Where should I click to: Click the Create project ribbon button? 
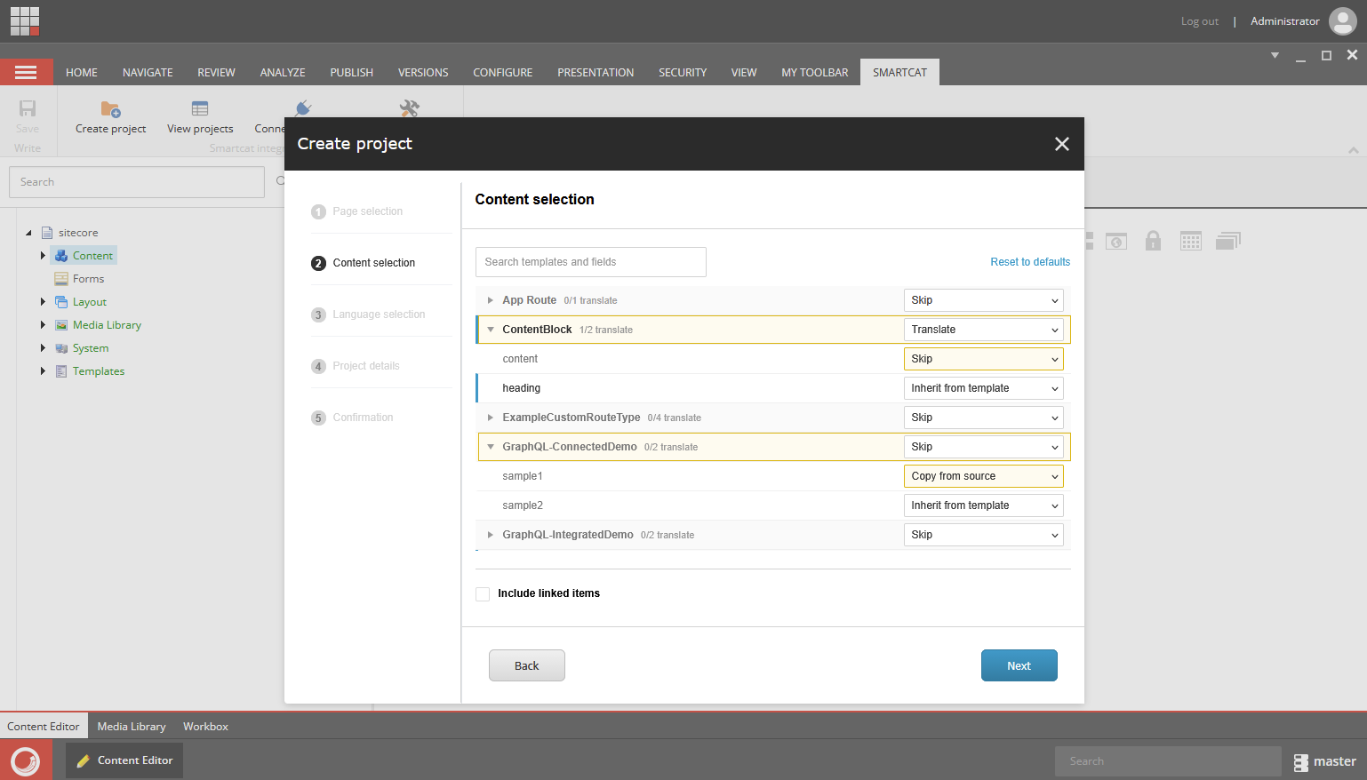click(x=110, y=118)
